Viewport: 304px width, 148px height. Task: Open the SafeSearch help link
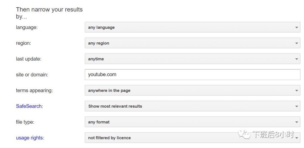coord(29,106)
